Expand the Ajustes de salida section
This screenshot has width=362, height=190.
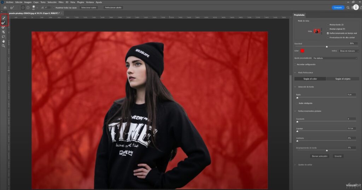(296, 165)
